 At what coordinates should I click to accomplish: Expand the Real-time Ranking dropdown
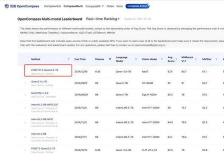103,19
